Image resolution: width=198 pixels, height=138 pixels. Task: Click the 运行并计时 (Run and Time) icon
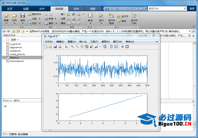pos(134,15)
